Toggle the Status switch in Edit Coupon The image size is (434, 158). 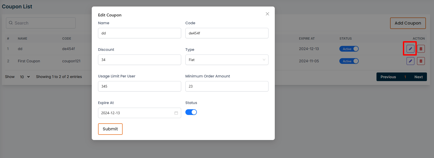tap(191, 112)
